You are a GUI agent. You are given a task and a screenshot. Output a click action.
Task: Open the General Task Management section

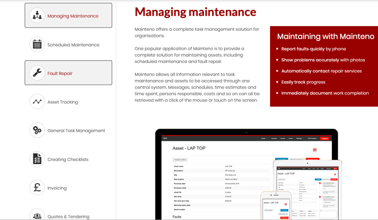[76, 131]
